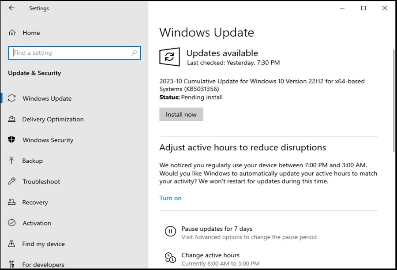Click the Delivery Optimization icon

[x=11, y=119]
